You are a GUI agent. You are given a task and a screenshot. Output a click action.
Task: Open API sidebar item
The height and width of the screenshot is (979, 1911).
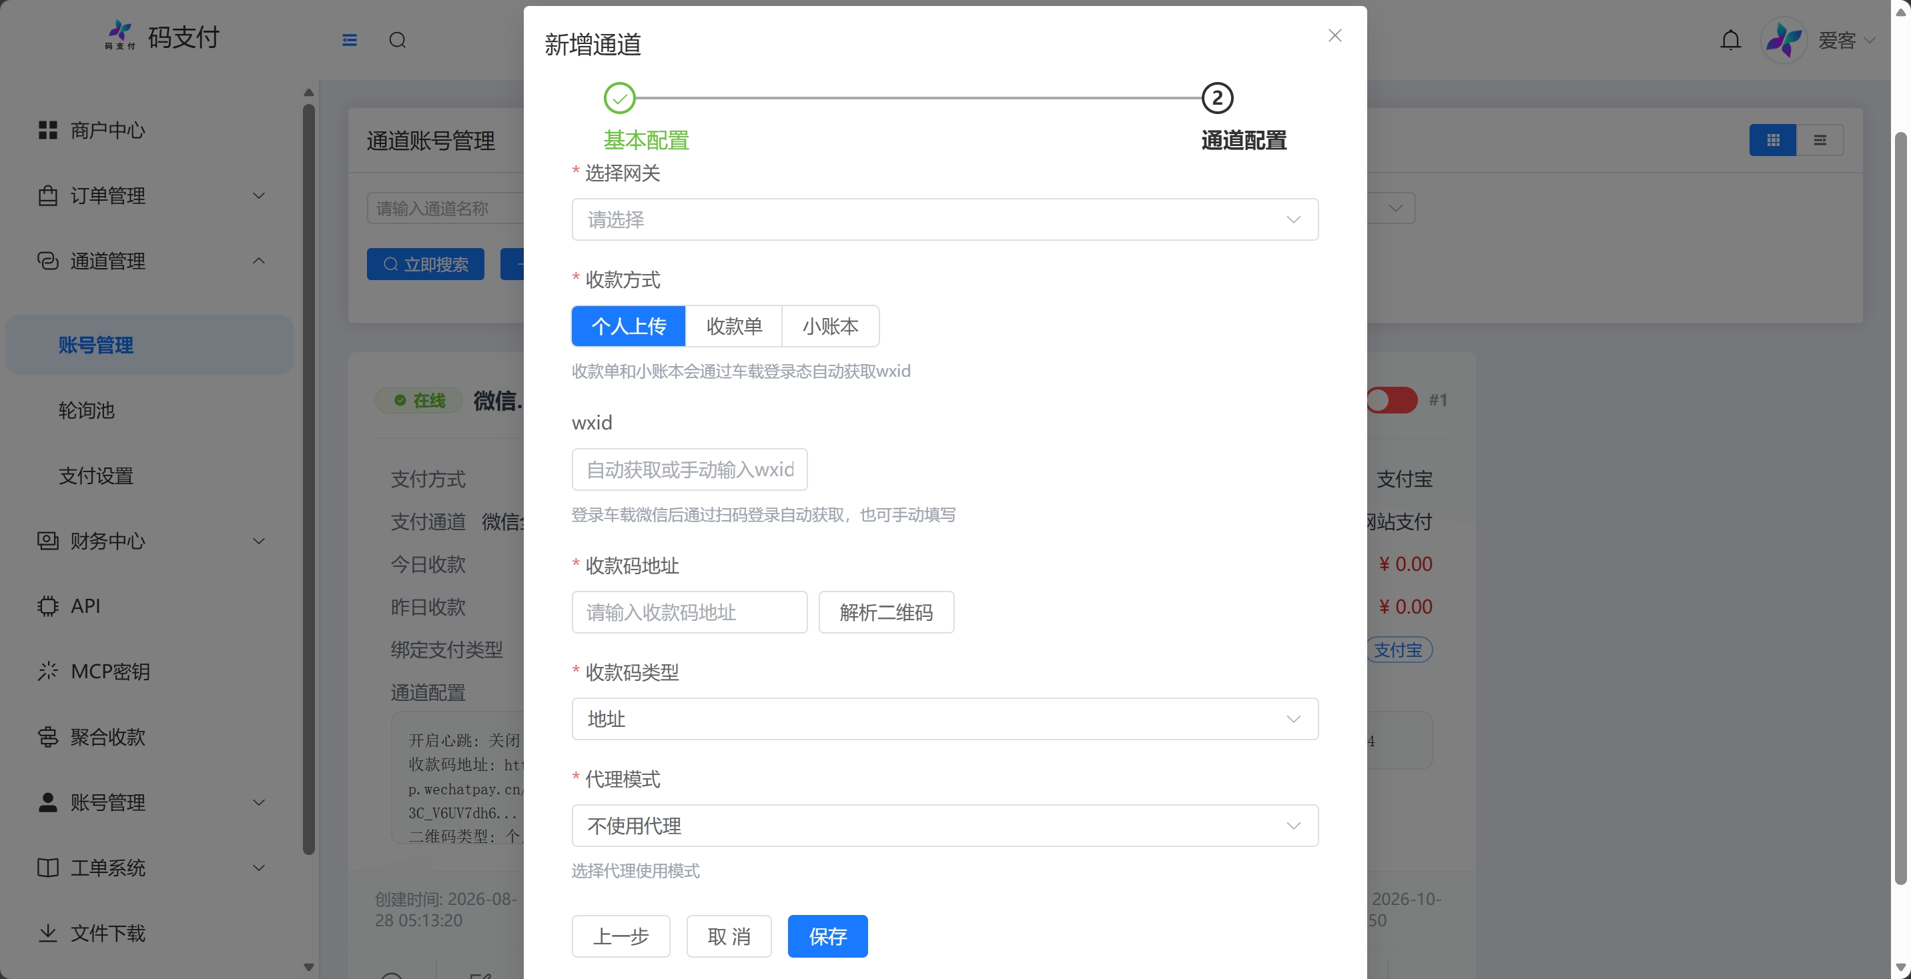point(150,606)
